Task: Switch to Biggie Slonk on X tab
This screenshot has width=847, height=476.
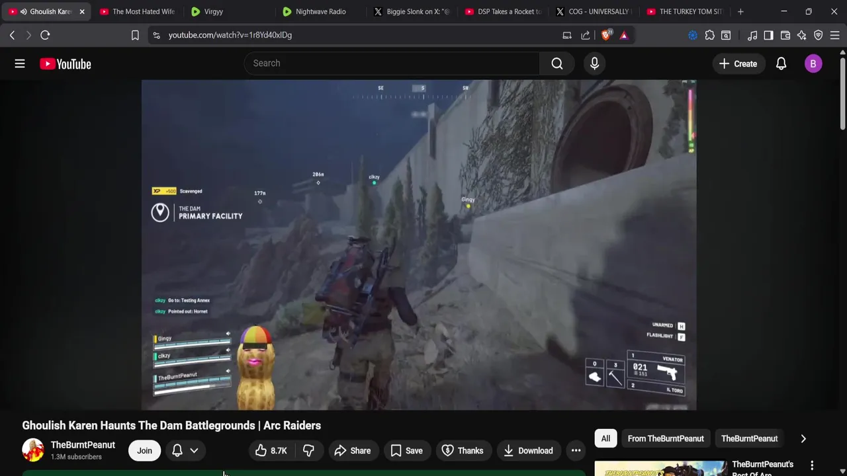Action: (x=411, y=11)
